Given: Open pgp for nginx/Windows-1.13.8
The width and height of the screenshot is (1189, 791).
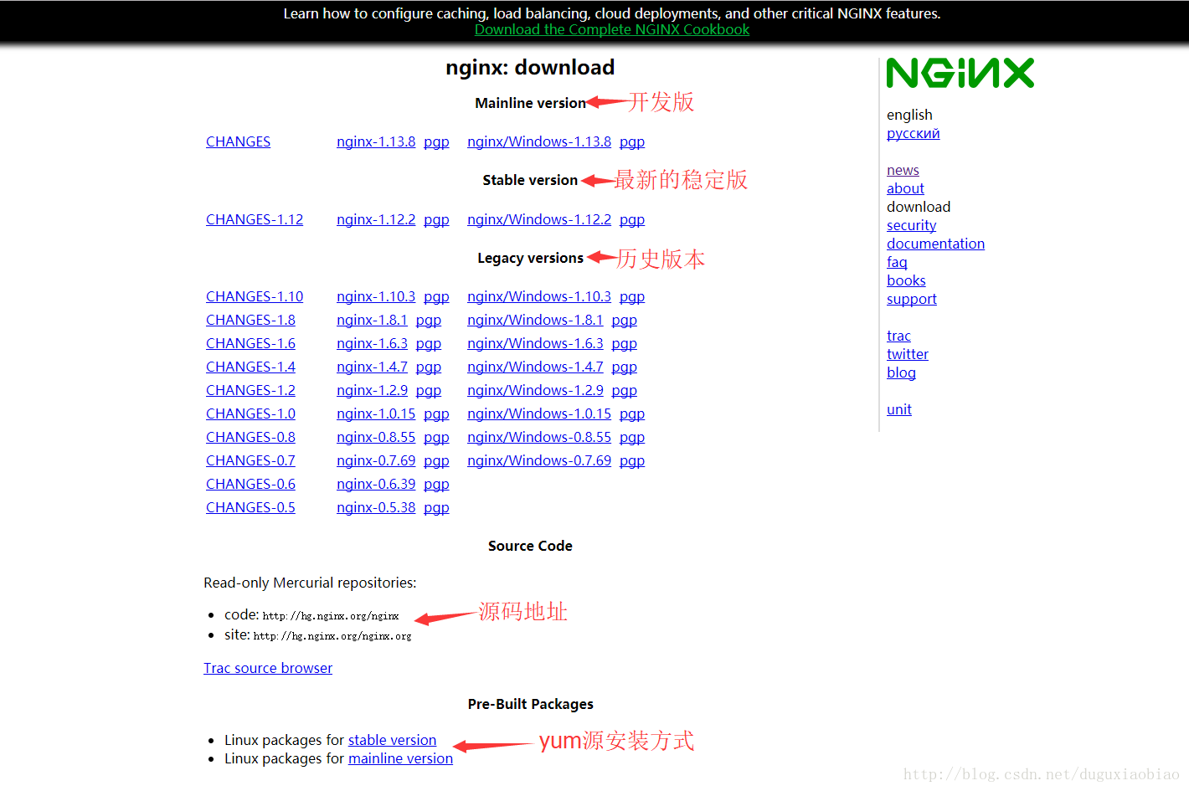Looking at the screenshot, I should point(632,142).
